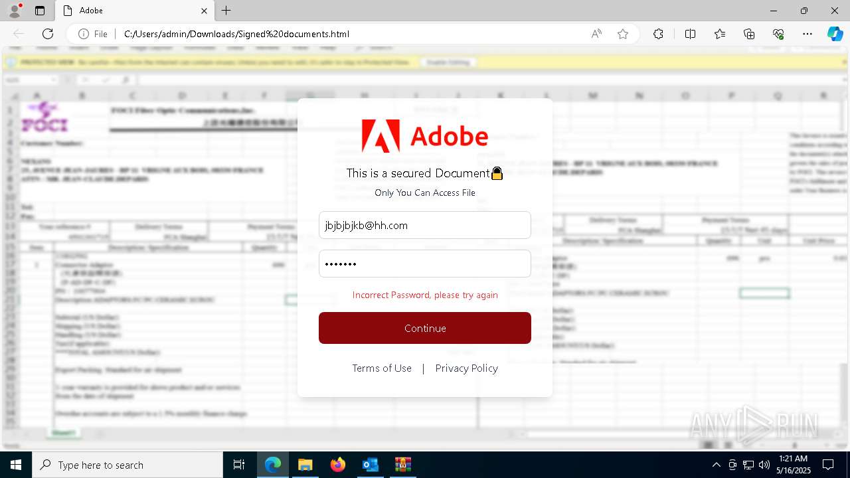Open Task View on taskbar
850x478 pixels.
(x=240, y=465)
